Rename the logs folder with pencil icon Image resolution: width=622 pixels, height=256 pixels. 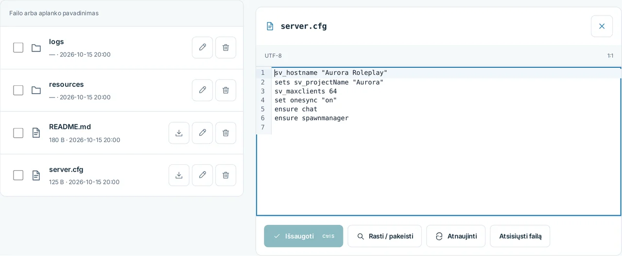coord(202,48)
